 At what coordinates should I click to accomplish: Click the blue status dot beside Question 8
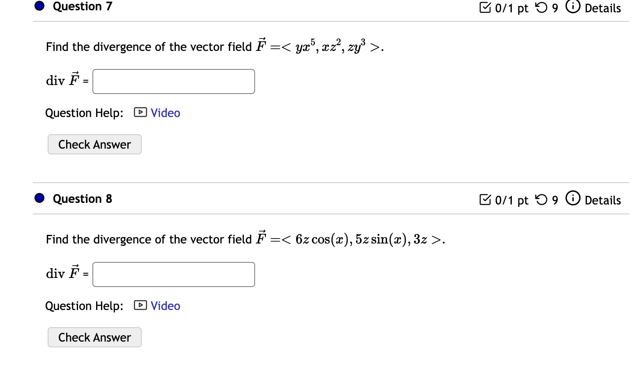(x=39, y=198)
